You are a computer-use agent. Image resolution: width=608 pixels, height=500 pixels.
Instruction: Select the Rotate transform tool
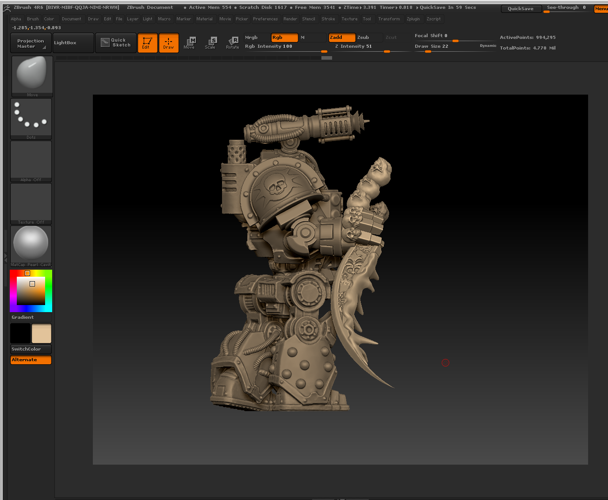[x=233, y=43]
